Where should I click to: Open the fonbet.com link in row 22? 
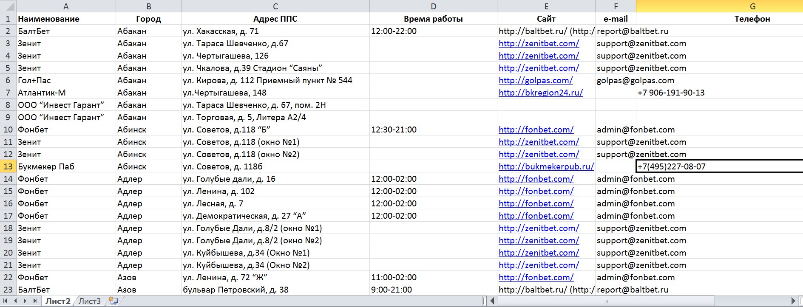tap(536, 277)
